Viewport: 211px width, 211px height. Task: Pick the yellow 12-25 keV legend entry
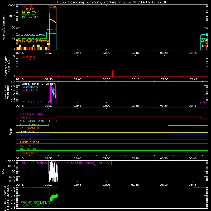tap(29, 12)
